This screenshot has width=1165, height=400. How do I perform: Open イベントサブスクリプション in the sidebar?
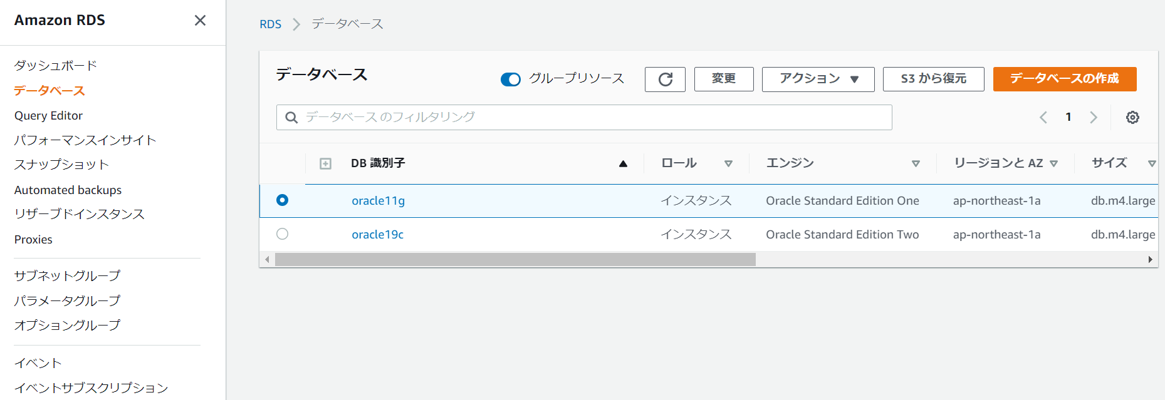91,388
